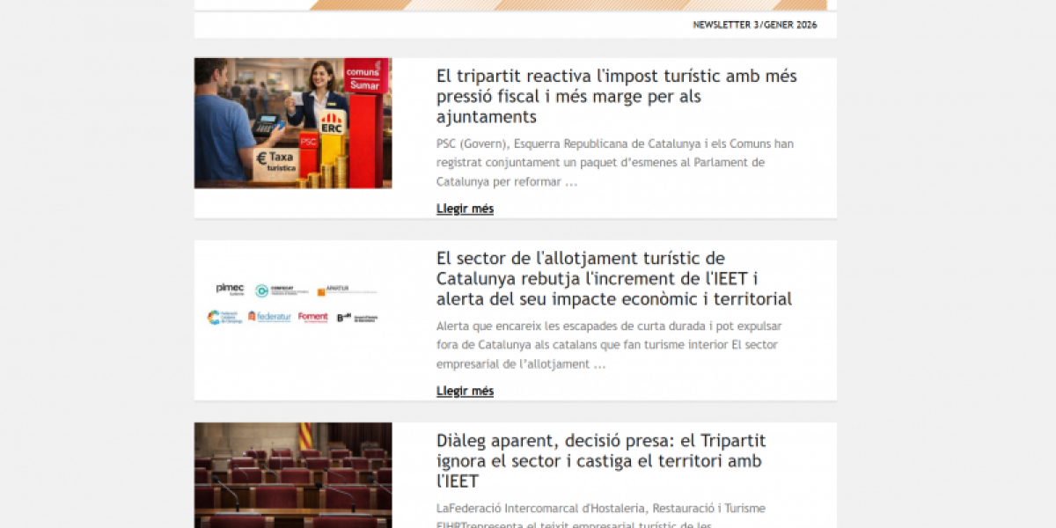Click 'Llegir més' under the impost turístic article

pyautogui.click(x=465, y=209)
